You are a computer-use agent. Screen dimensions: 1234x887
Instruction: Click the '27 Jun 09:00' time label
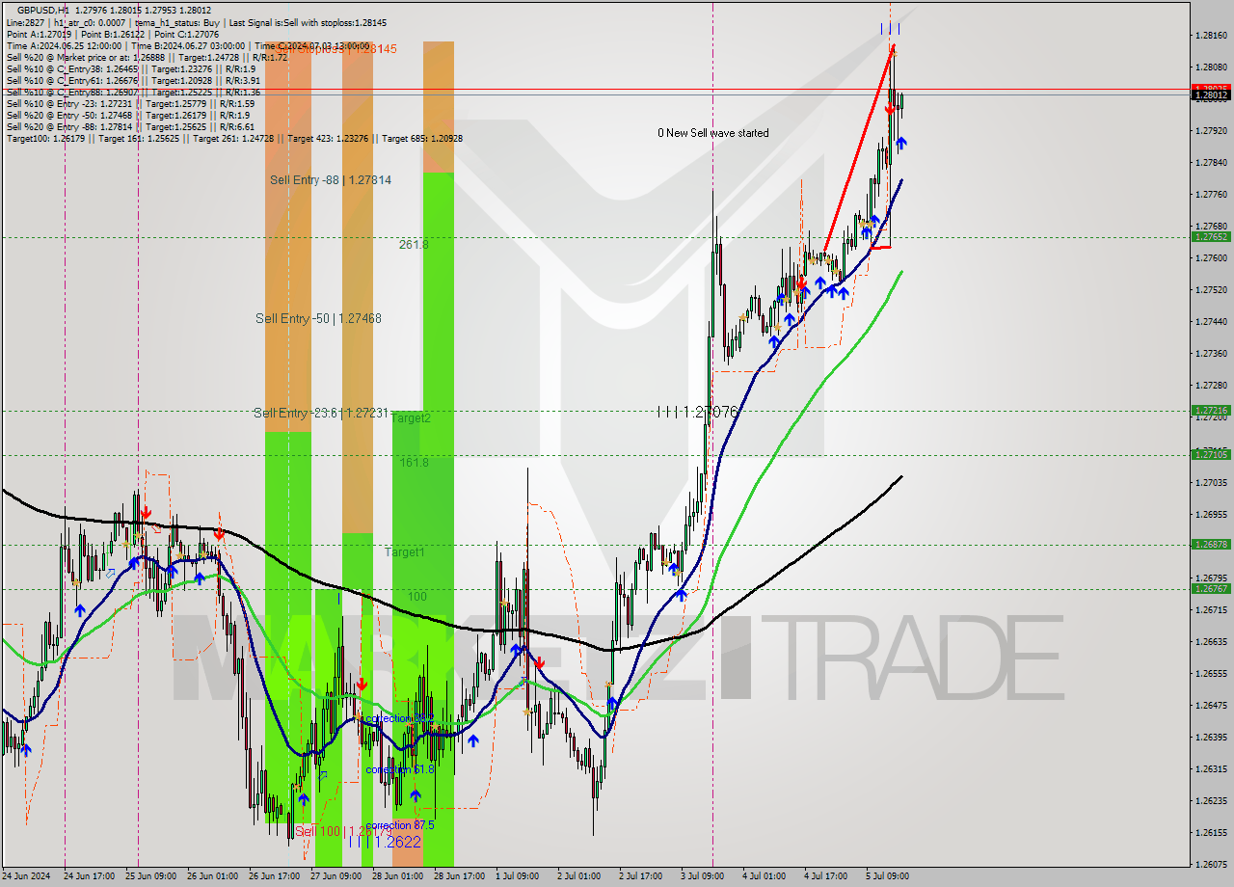(x=336, y=876)
